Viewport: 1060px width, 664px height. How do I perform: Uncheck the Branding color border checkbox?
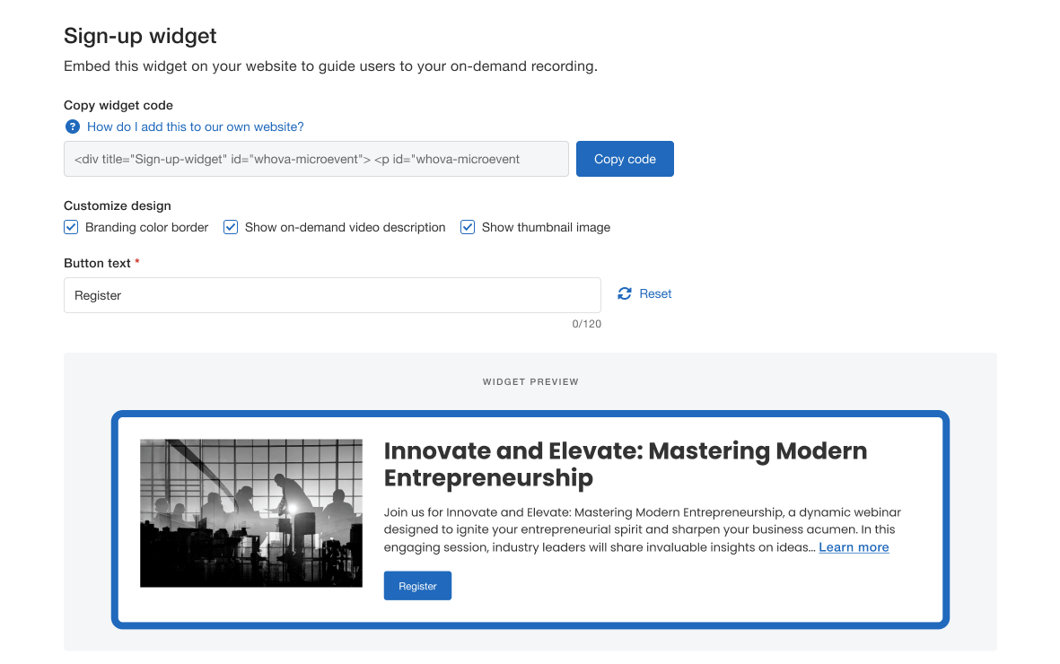tap(72, 228)
